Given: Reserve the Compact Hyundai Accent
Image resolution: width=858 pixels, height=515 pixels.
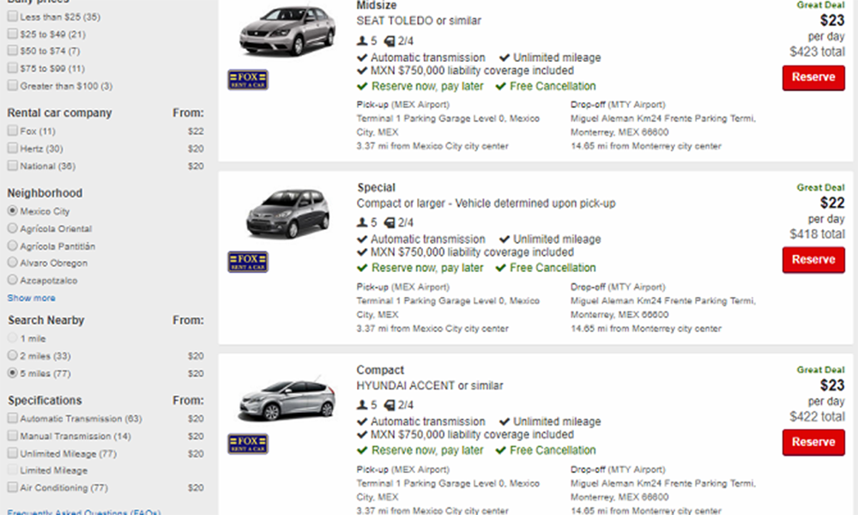Looking at the screenshot, I should tap(813, 442).
